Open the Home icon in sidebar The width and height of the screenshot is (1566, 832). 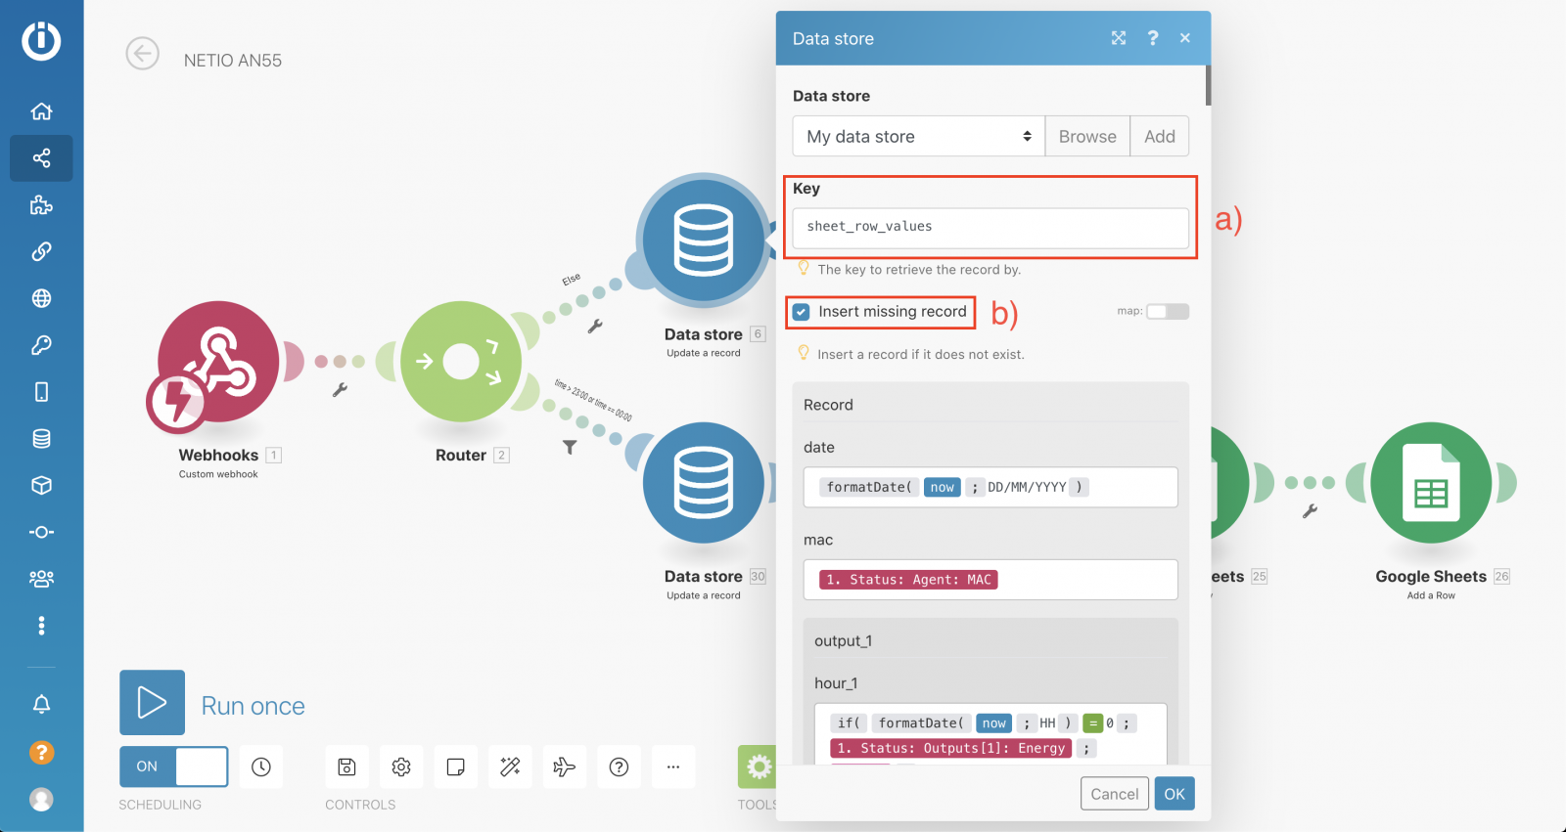tap(41, 111)
